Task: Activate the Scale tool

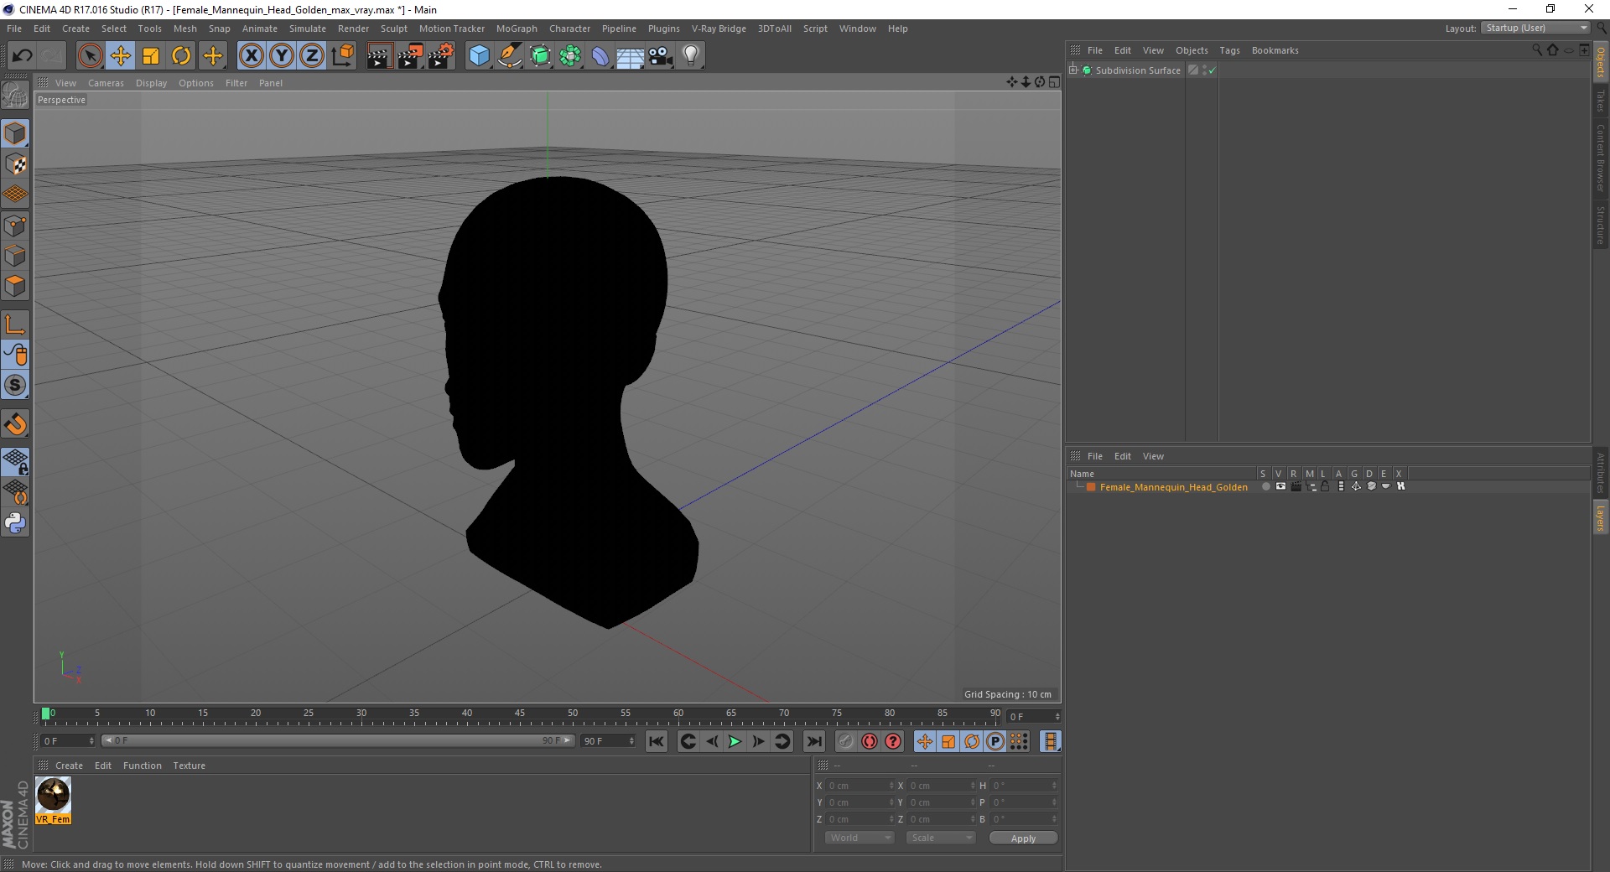Action: click(151, 56)
